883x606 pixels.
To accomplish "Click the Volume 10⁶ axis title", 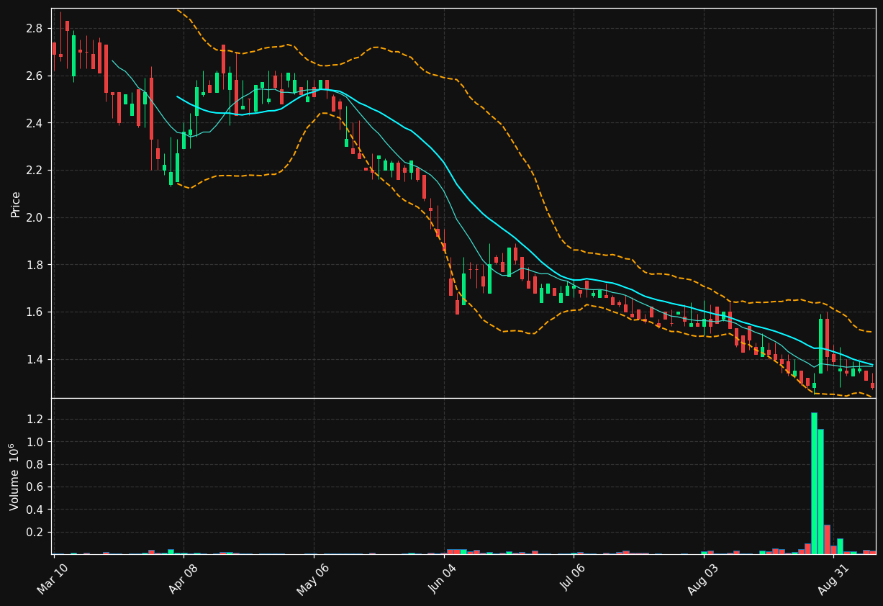I will tap(14, 476).
